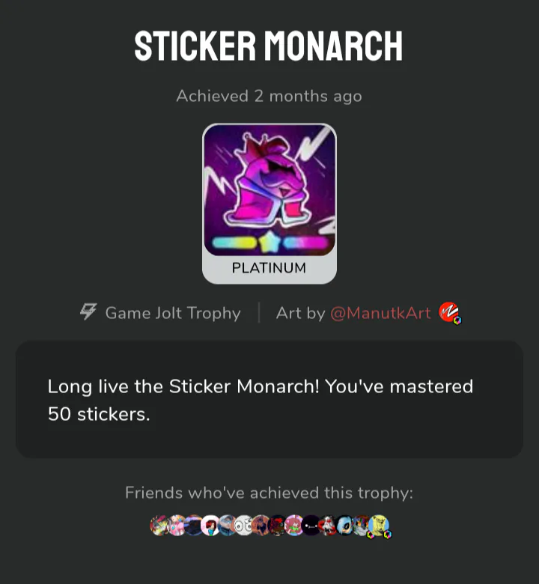Click the Game Jolt Trophy label

click(173, 313)
